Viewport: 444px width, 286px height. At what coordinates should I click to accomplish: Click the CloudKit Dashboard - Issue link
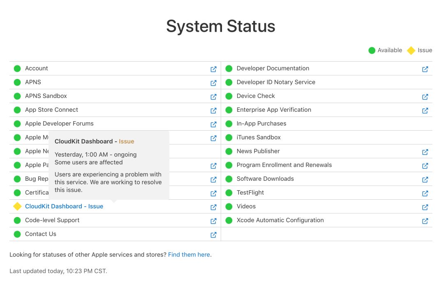point(64,206)
